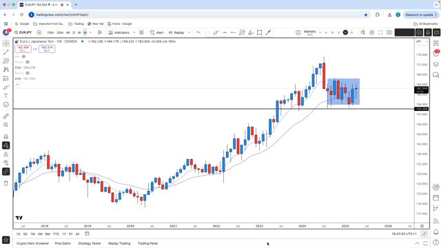This screenshot has width=441, height=248.
Task: Open the Strategy Tester tab
Action: tap(90, 243)
